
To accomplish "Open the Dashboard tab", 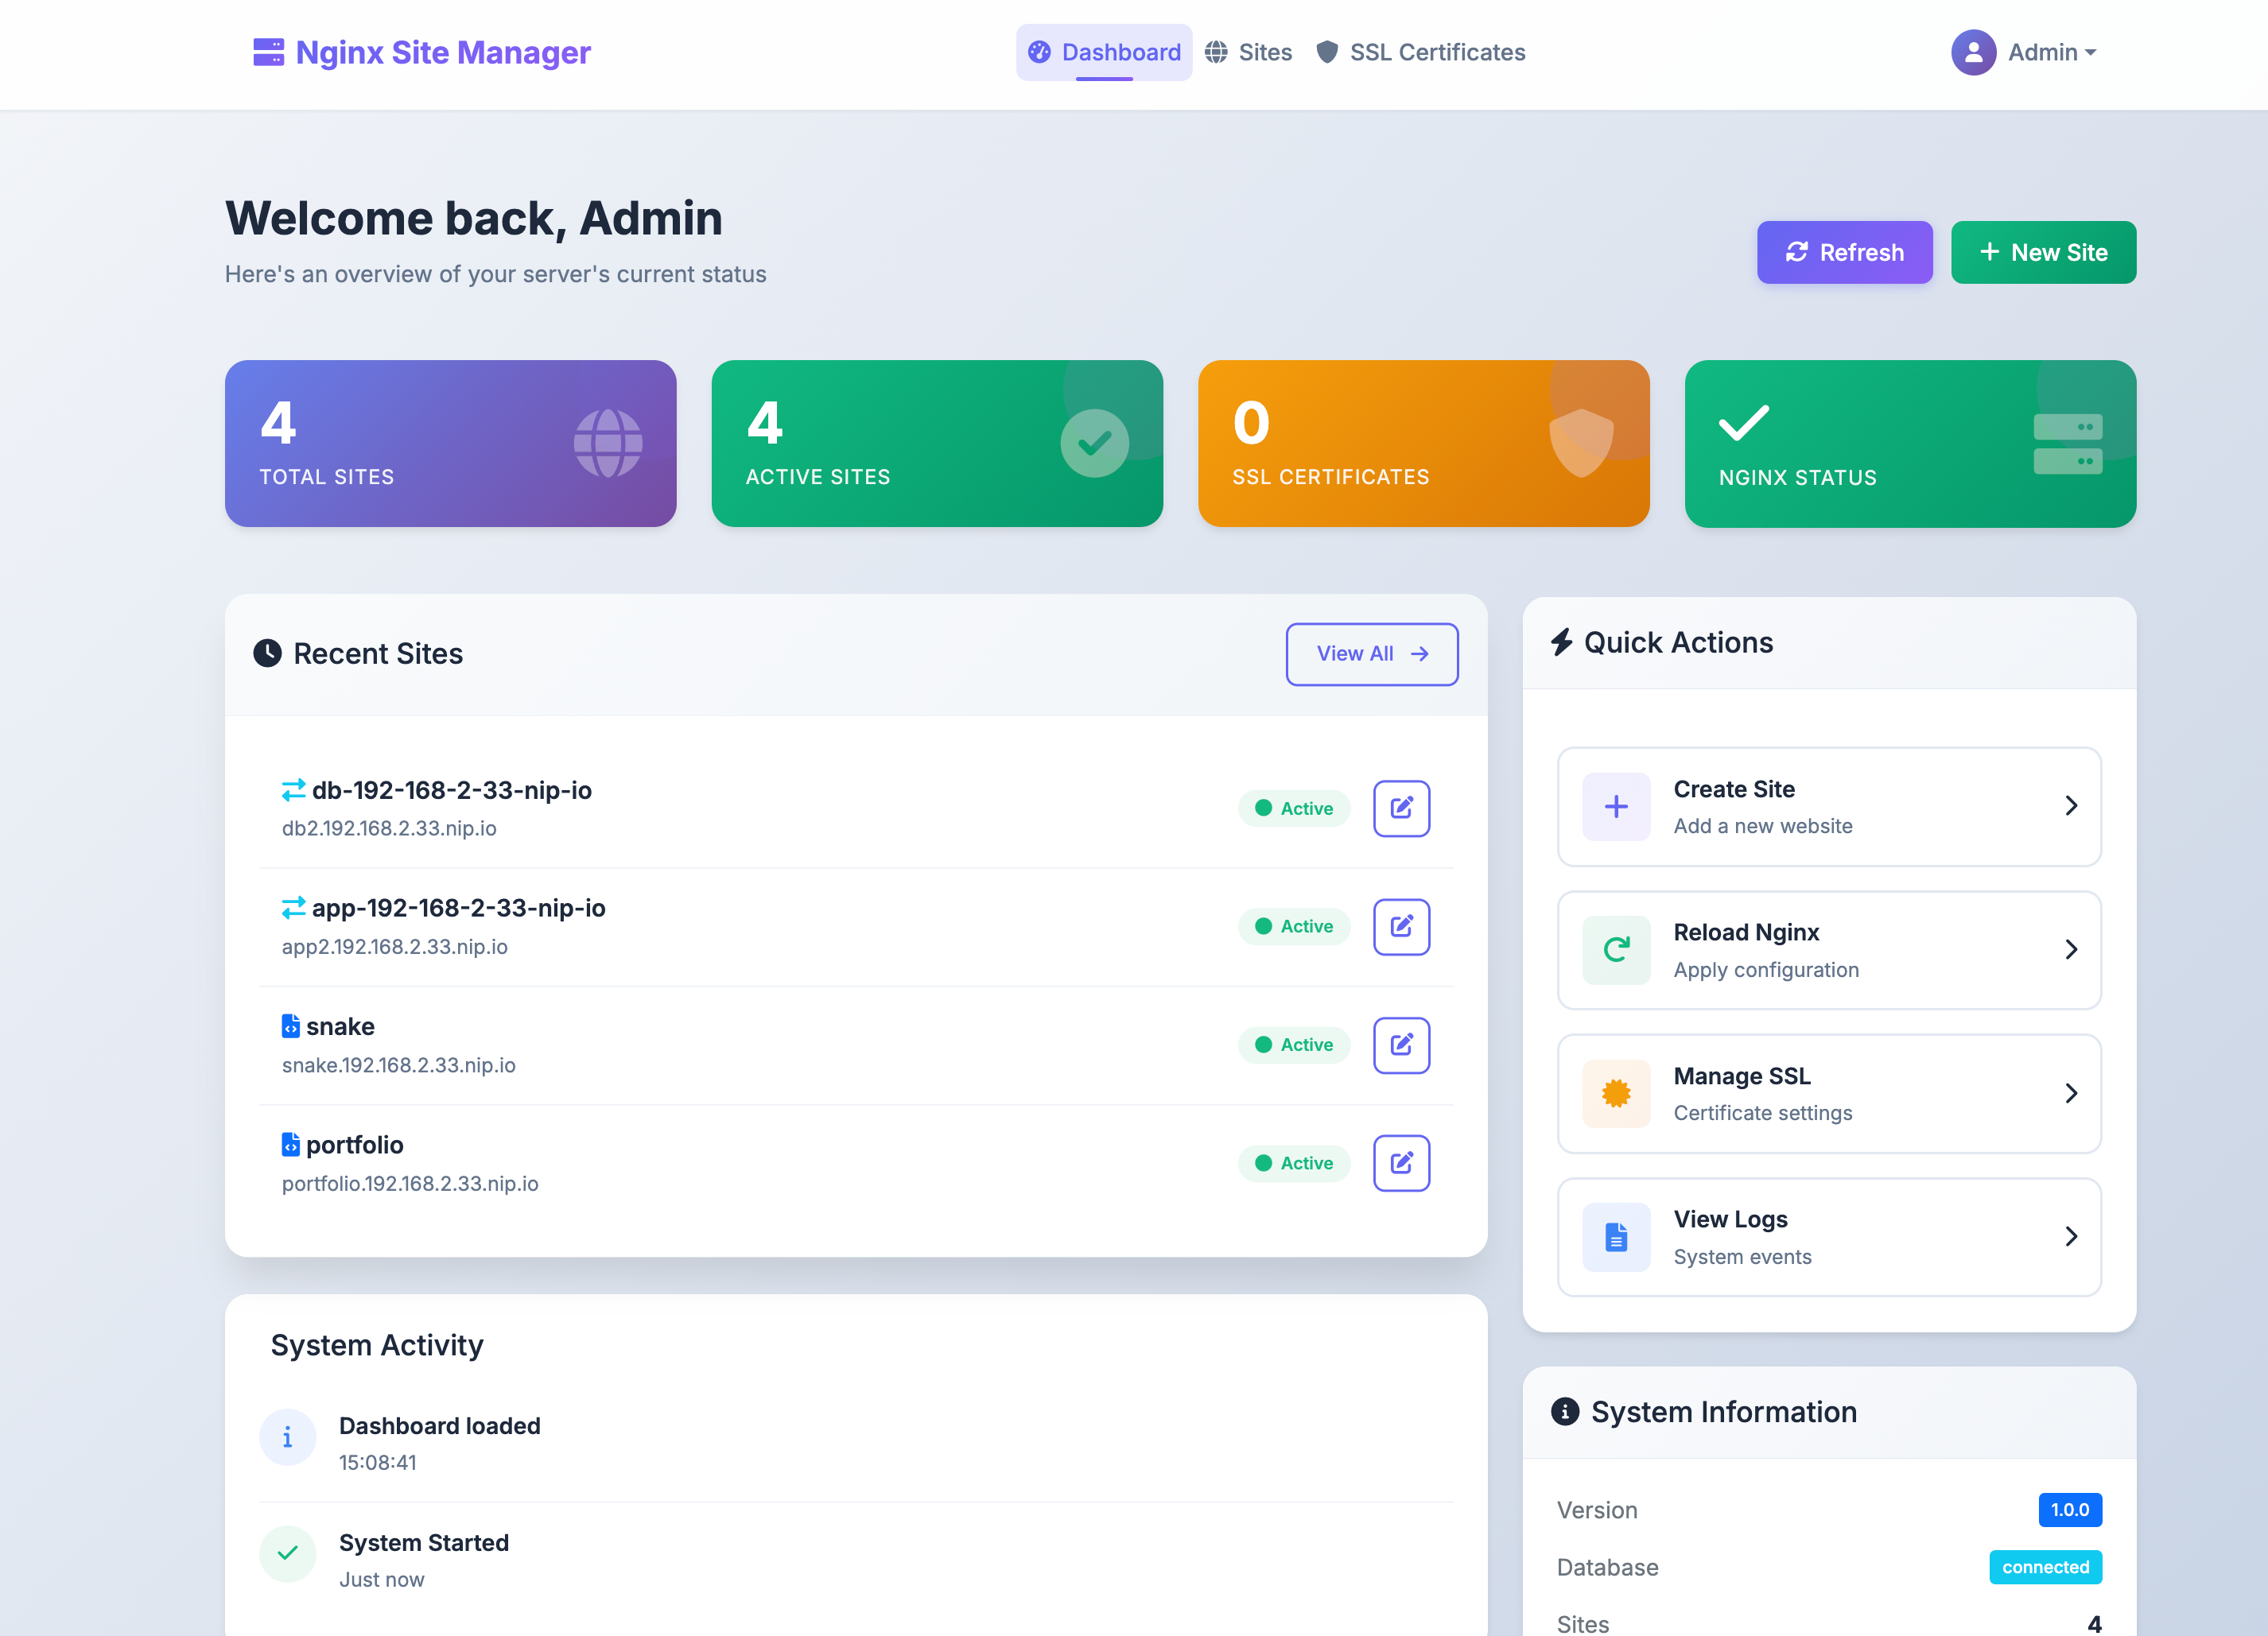I will [1104, 52].
